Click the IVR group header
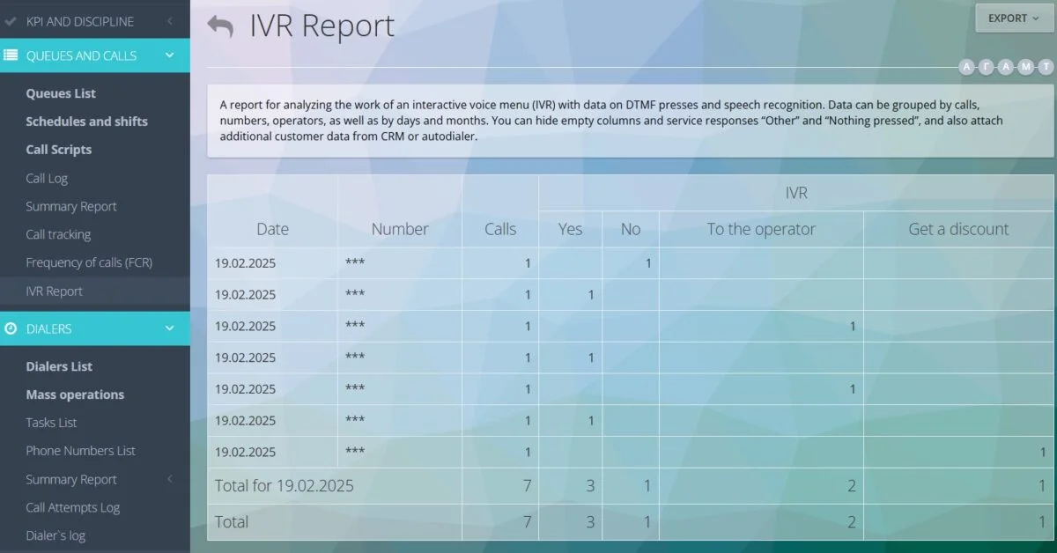1057x553 pixels. tap(796, 193)
